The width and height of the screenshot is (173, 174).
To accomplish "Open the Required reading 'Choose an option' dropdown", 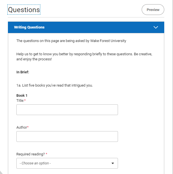I will click(67, 163).
